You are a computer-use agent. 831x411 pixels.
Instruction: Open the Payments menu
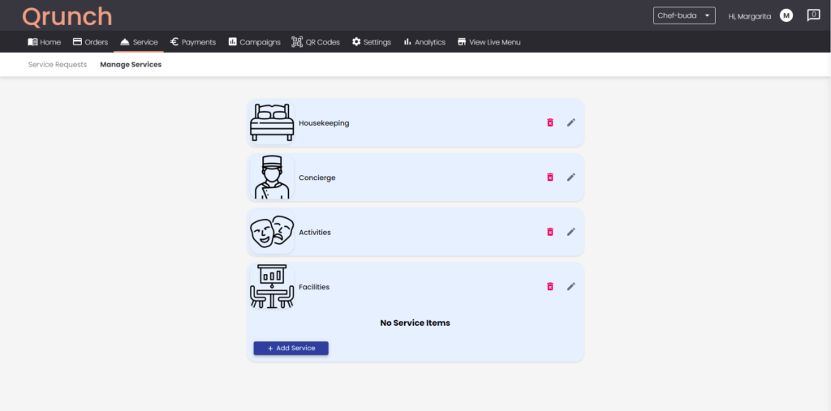[x=193, y=42]
